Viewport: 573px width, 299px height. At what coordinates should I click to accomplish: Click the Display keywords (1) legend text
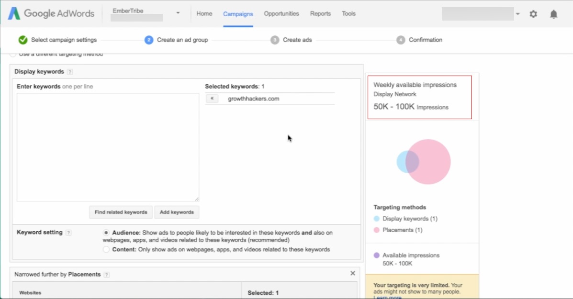[x=410, y=219]
